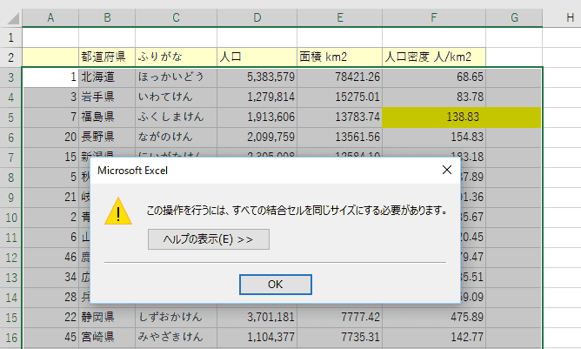This screenshot has width=581, height=349.
Task: Select row 16 header
Action: (11, 338)
